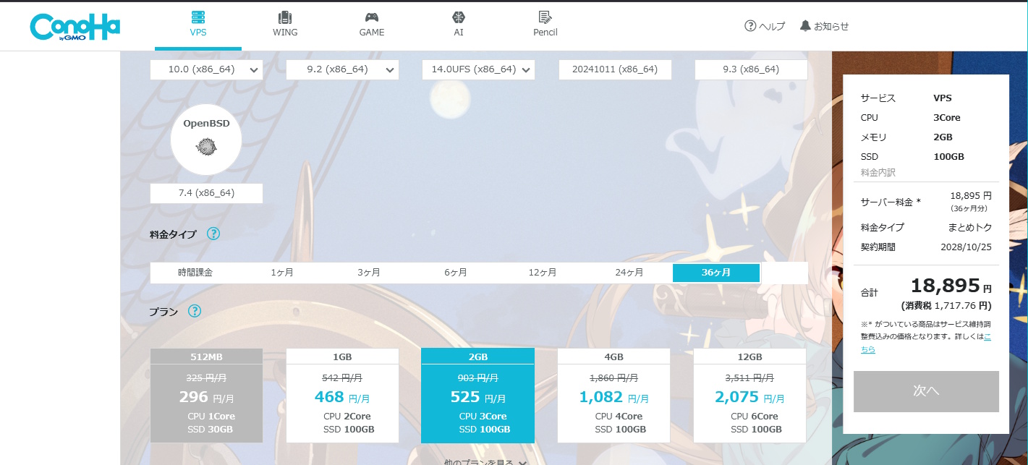Expand the 9.2 (x86_64) version dropdown
Image resolution: width=1028 pixels, height=465 pixels.
pos(390,70)
